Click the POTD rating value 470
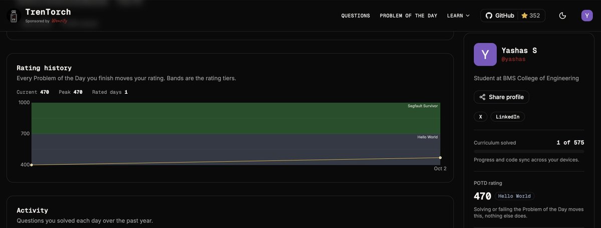Image resolution: width=601 pixels, height=228 pixels. tap(483, 196)
